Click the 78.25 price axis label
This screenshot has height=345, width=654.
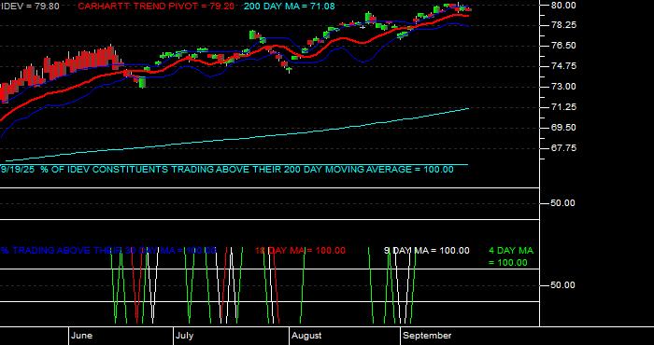563,25
